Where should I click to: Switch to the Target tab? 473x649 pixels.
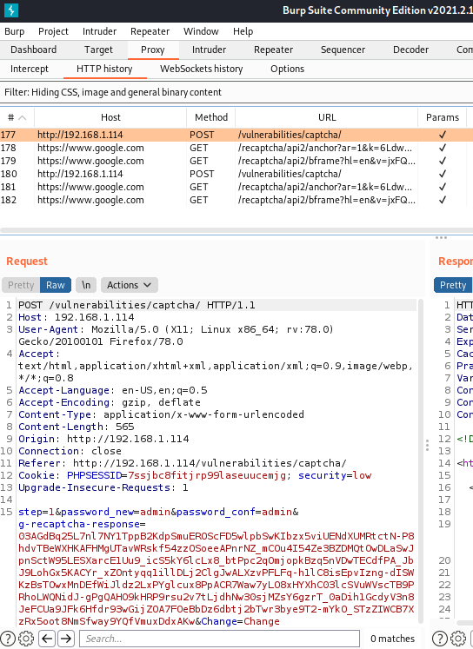[98, 50]
